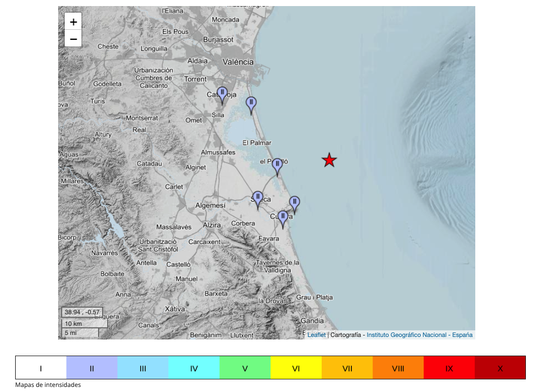Open the Leaflet attribution link
540x392 pixels.
tap(317, 334)
